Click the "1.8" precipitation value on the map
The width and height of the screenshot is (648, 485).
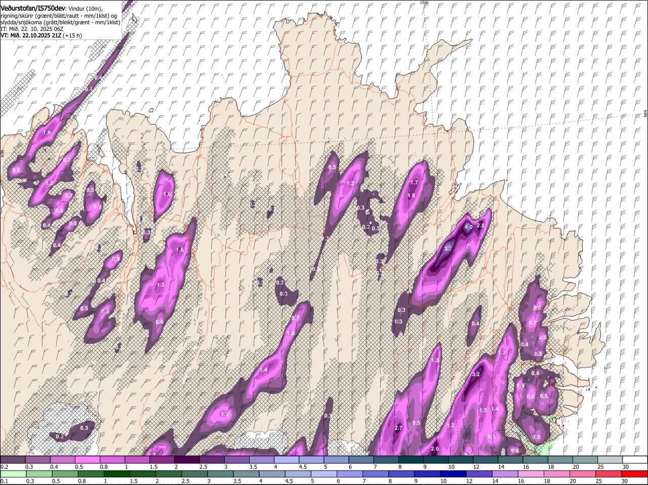[x=412, y=196]
